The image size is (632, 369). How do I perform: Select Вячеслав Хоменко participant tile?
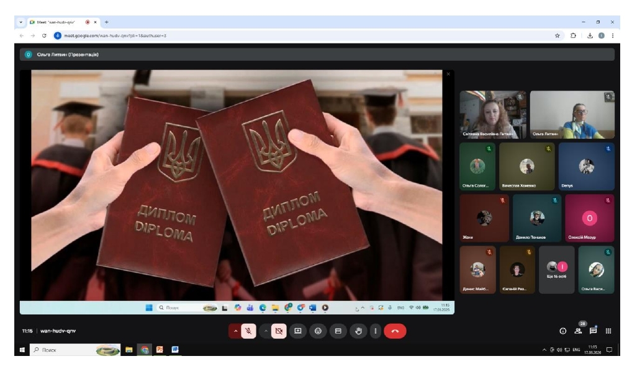(x=527, y=166)
